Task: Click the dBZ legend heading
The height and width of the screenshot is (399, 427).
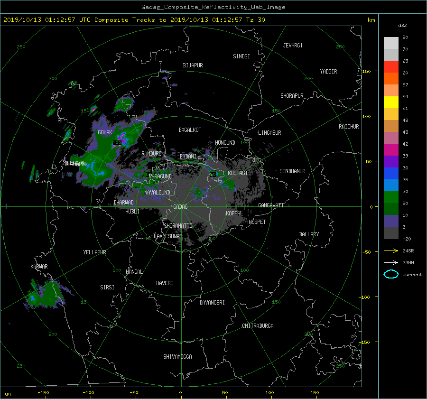Action: (x=402, y=25)
